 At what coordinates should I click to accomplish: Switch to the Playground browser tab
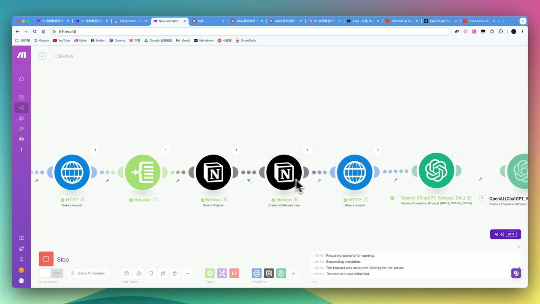pyautogui.click(x=130, y=21)
